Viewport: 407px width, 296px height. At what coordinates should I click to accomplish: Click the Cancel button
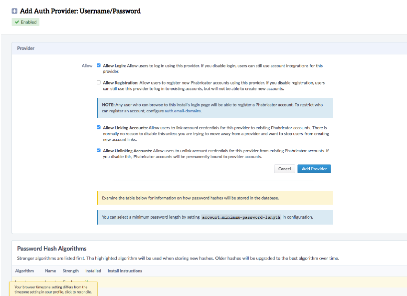click(284, 169)
